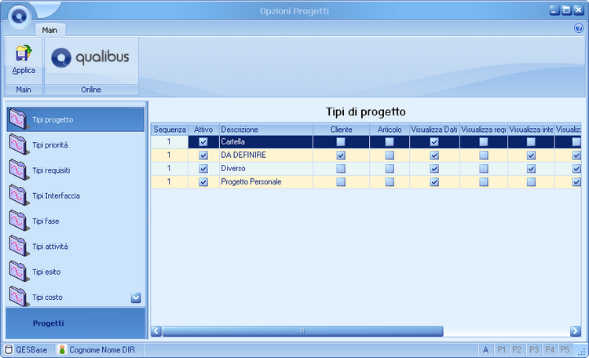Select the Tipi fase sidebar icon
Viewport: 589px width, 358px height.
pyautogui.click(x=18, y=221)
